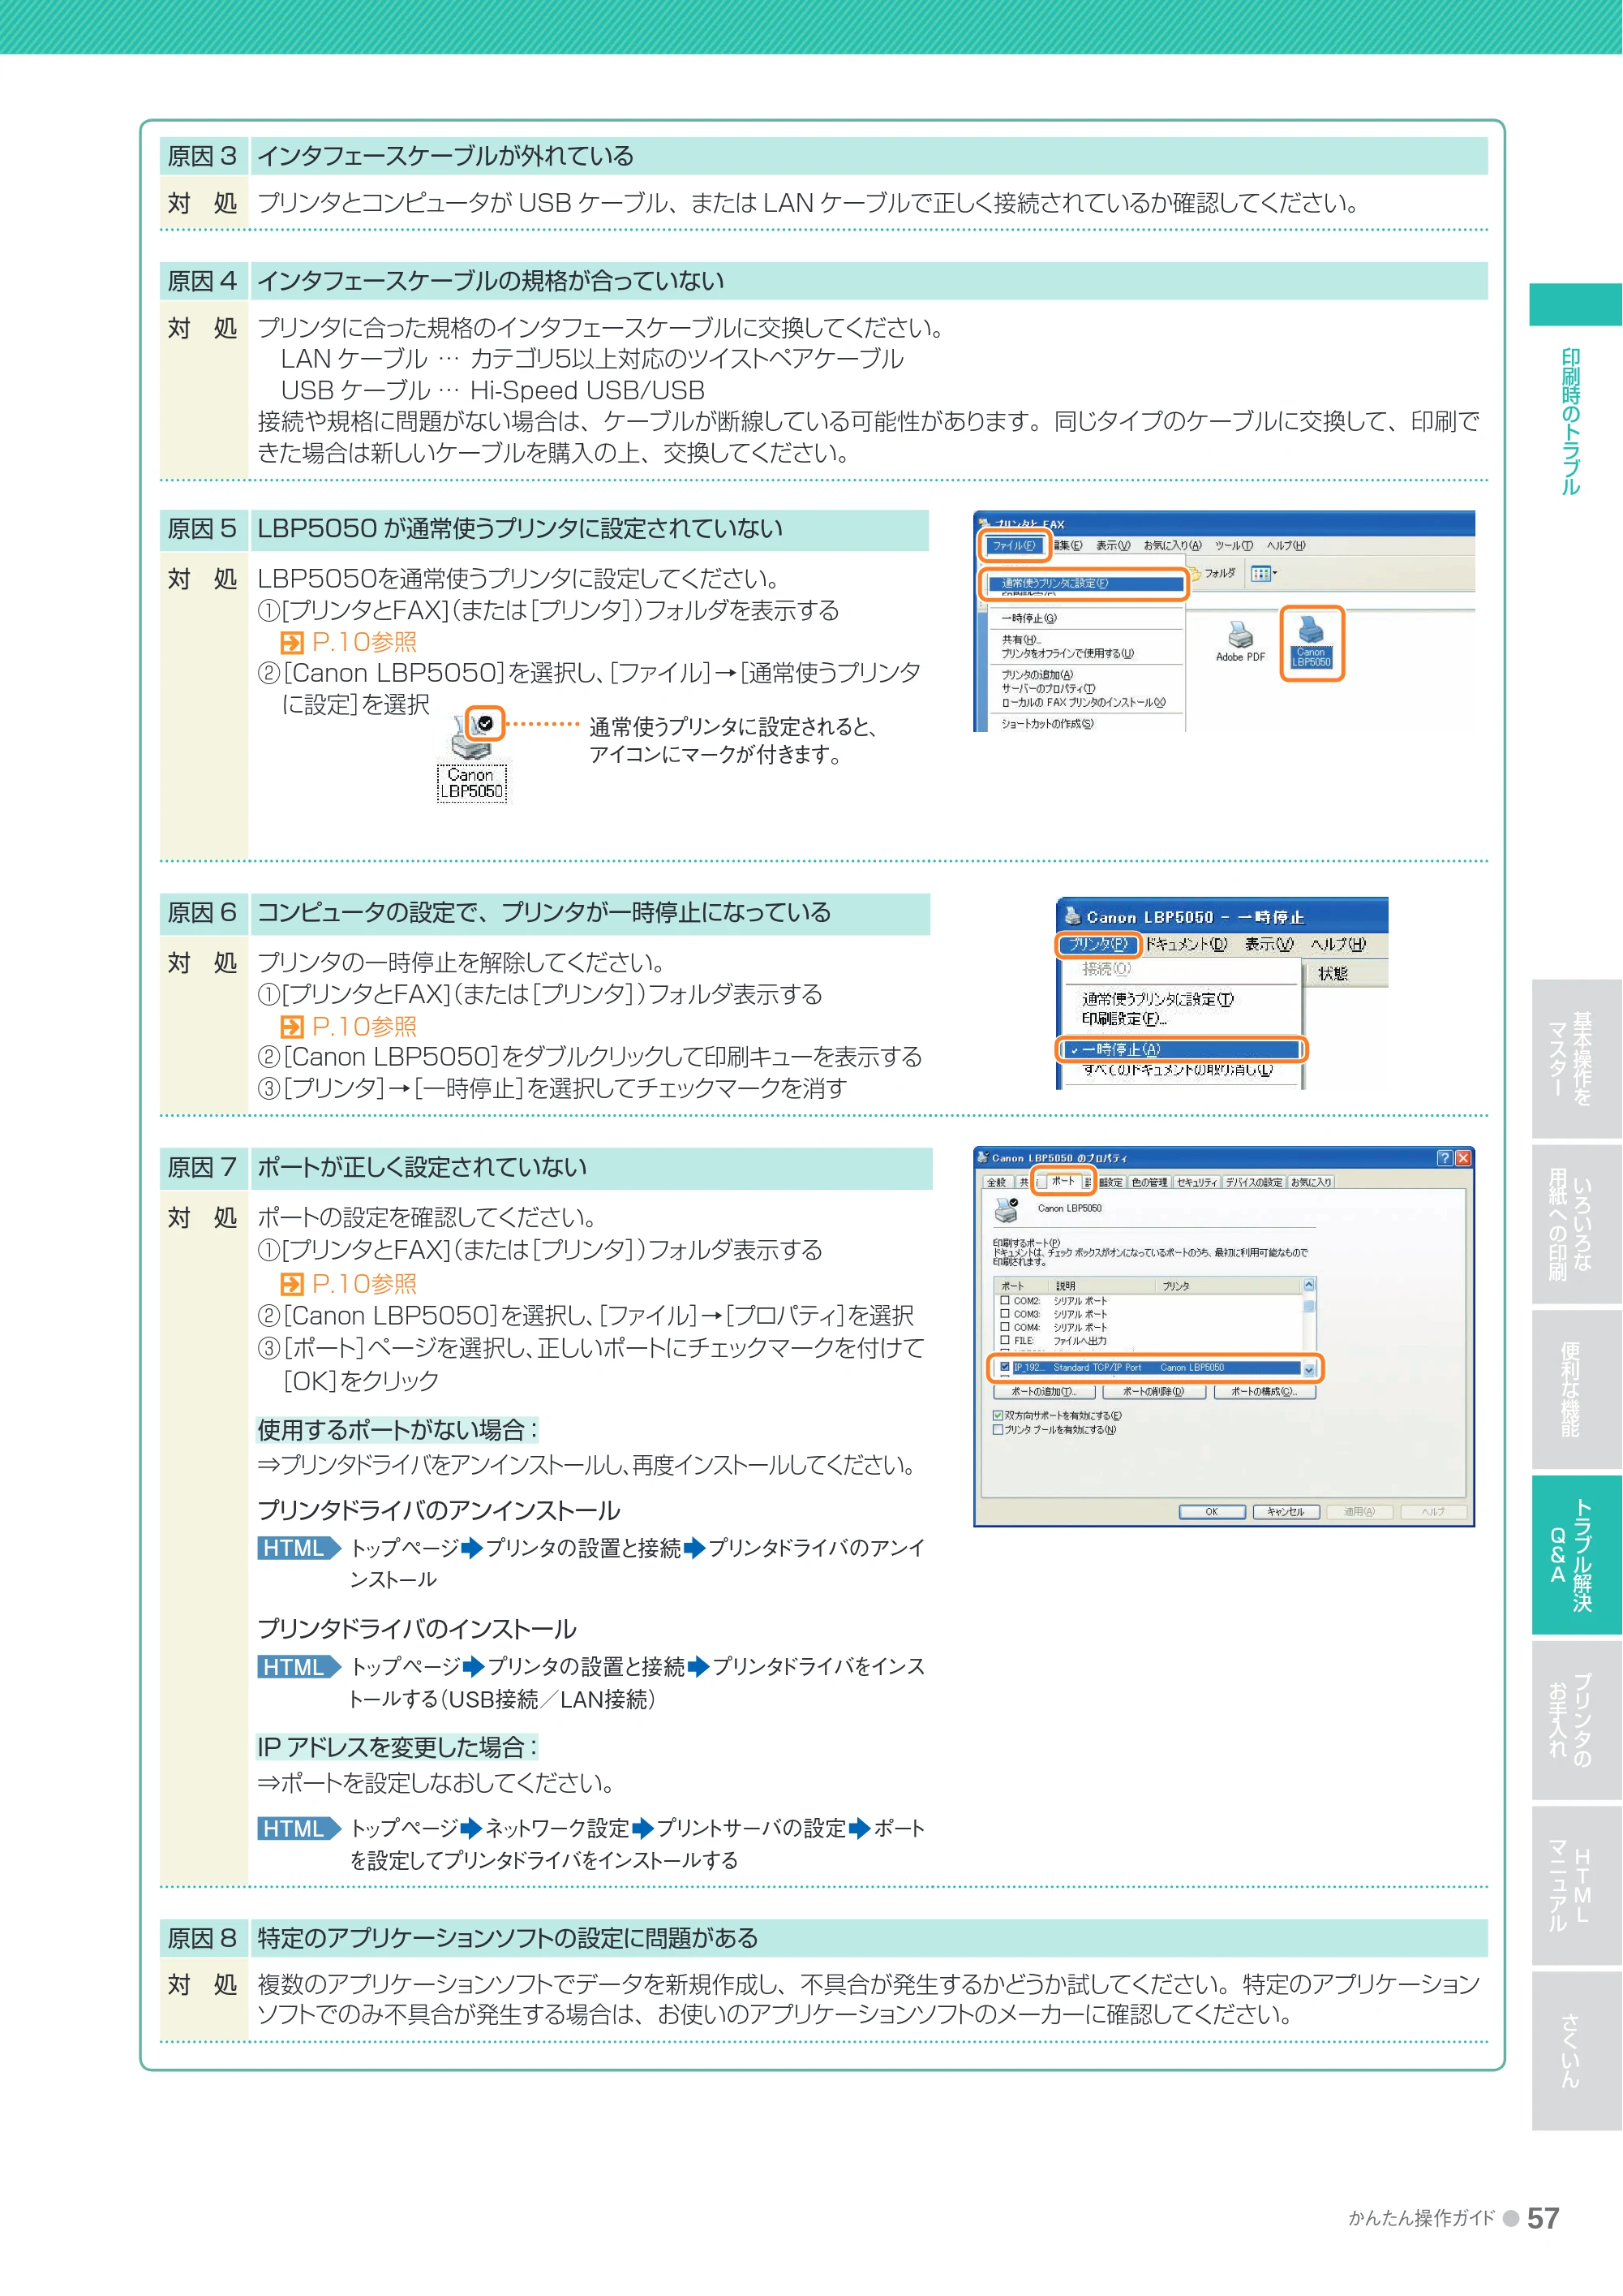
Task: Select プリンタの追加(A) menu entry
Action: point(1037,674)
